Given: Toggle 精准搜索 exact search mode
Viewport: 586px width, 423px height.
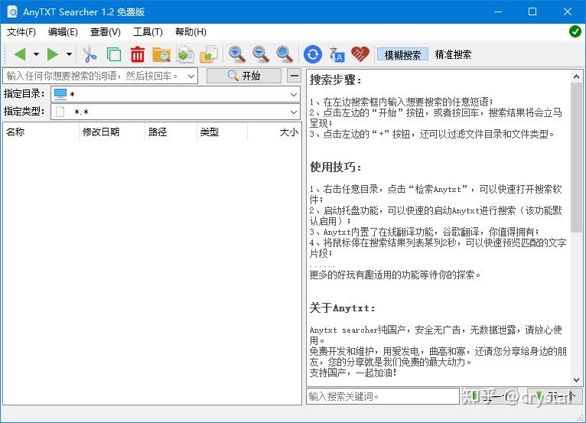Looking at the screenshot, I should pyautogui.click(x=453, y=54).
